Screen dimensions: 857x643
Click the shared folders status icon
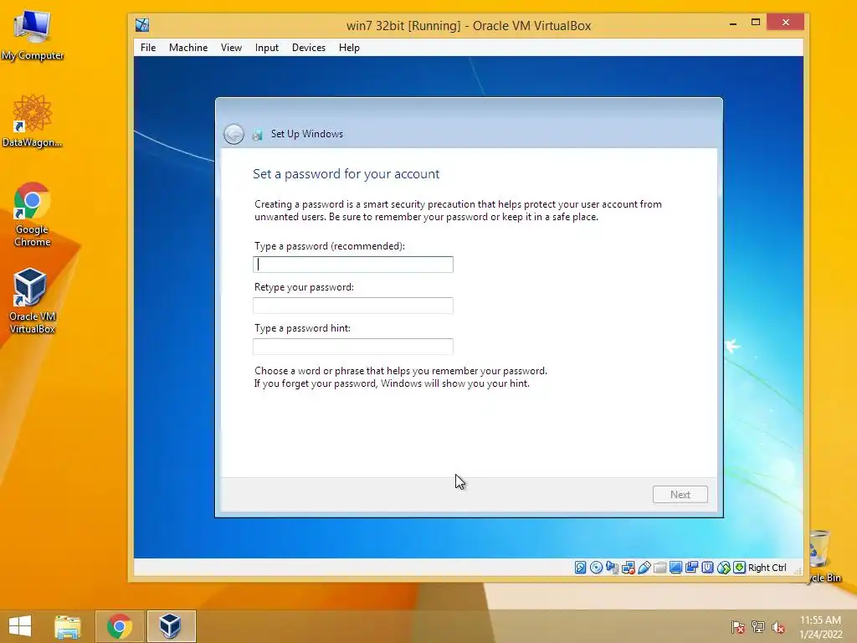click(x=659, y=568)
